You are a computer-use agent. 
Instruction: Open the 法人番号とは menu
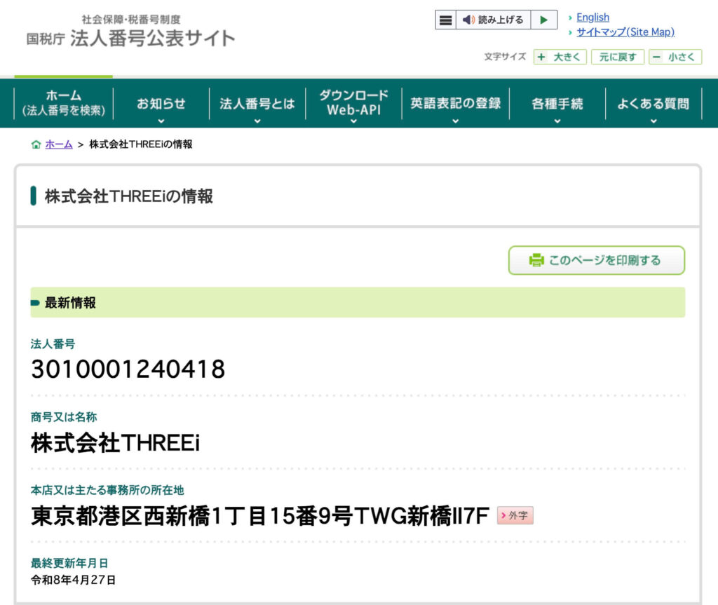[257, 103]
